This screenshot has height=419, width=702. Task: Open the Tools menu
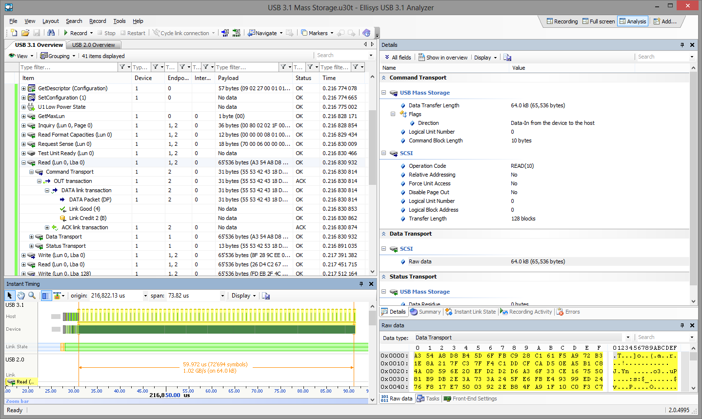[x=120, y=21]
